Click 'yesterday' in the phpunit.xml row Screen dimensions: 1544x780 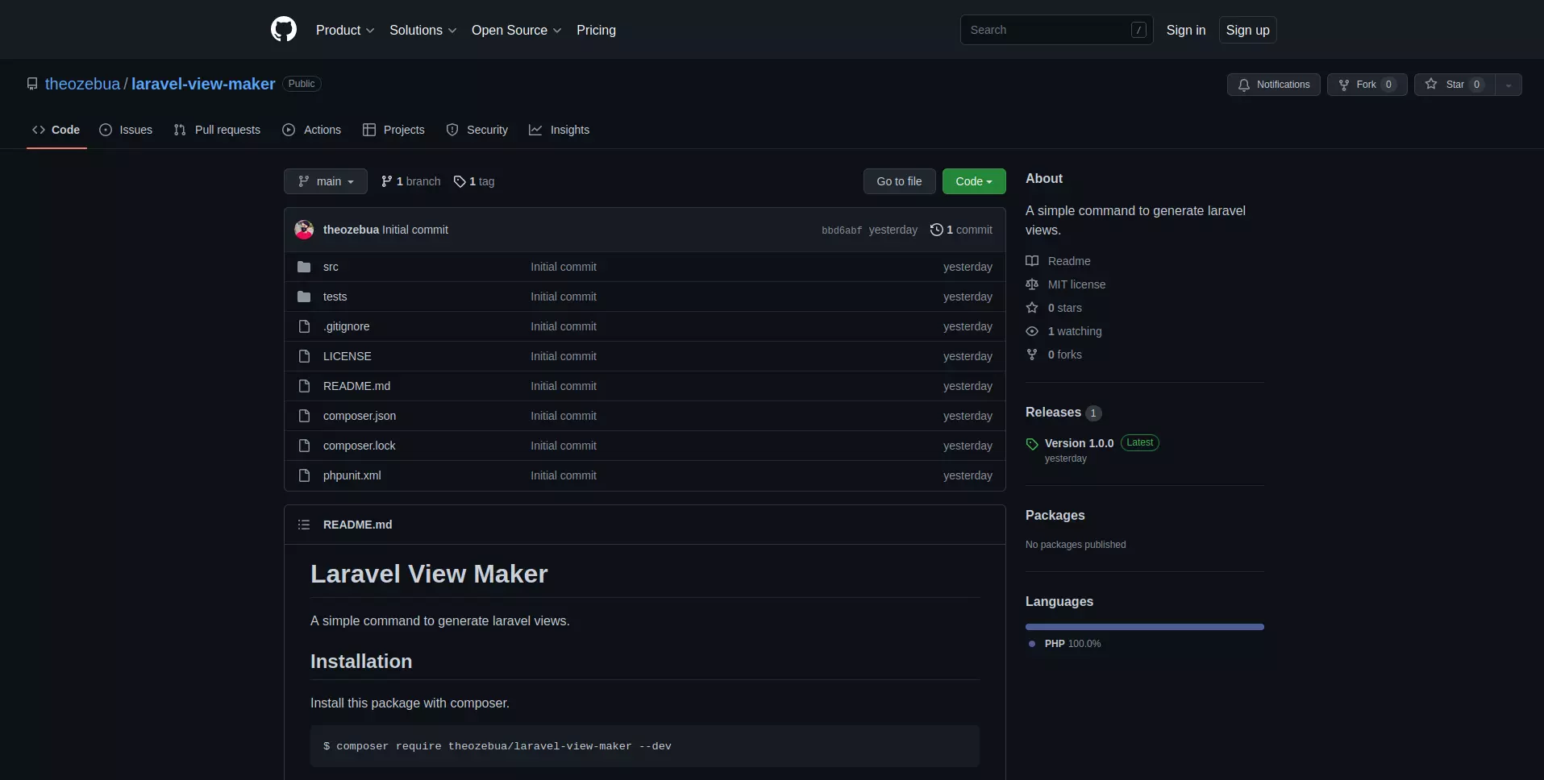968,475
